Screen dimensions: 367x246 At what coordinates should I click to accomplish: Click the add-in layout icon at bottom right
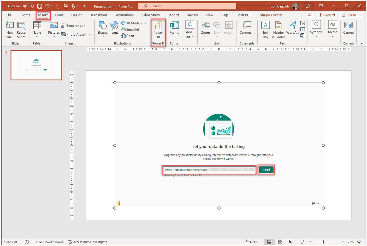pyautogui.click(x=314, y=203)
